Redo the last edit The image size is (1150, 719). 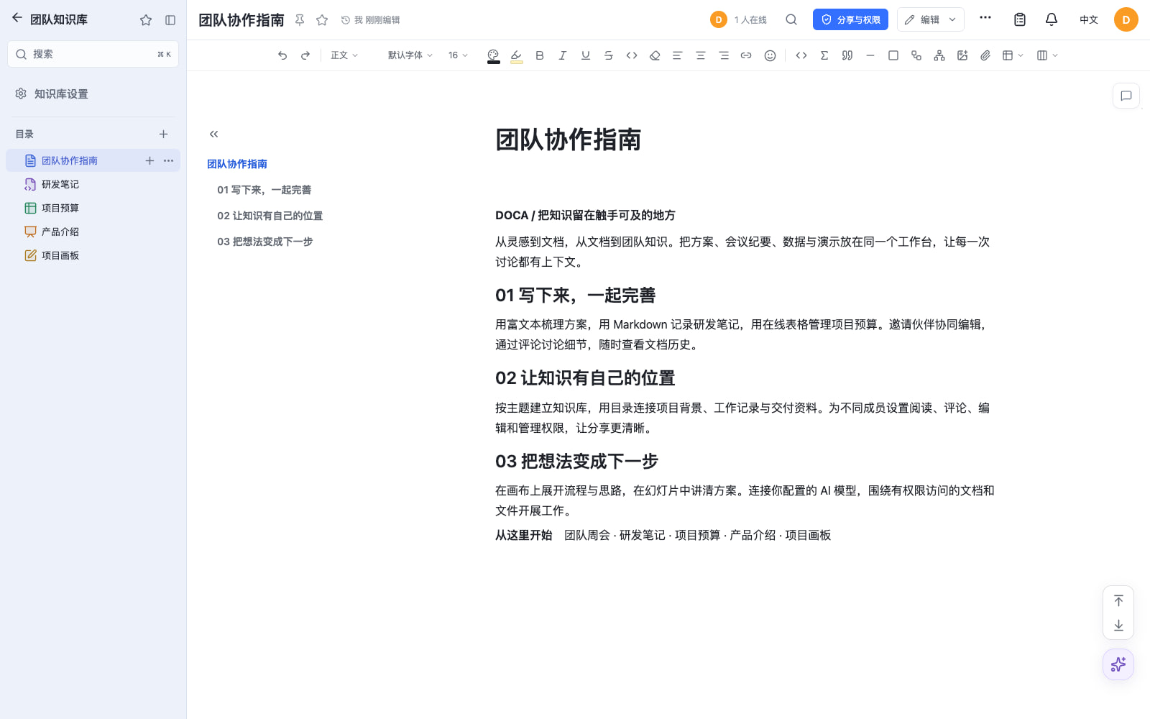[305, 55]
